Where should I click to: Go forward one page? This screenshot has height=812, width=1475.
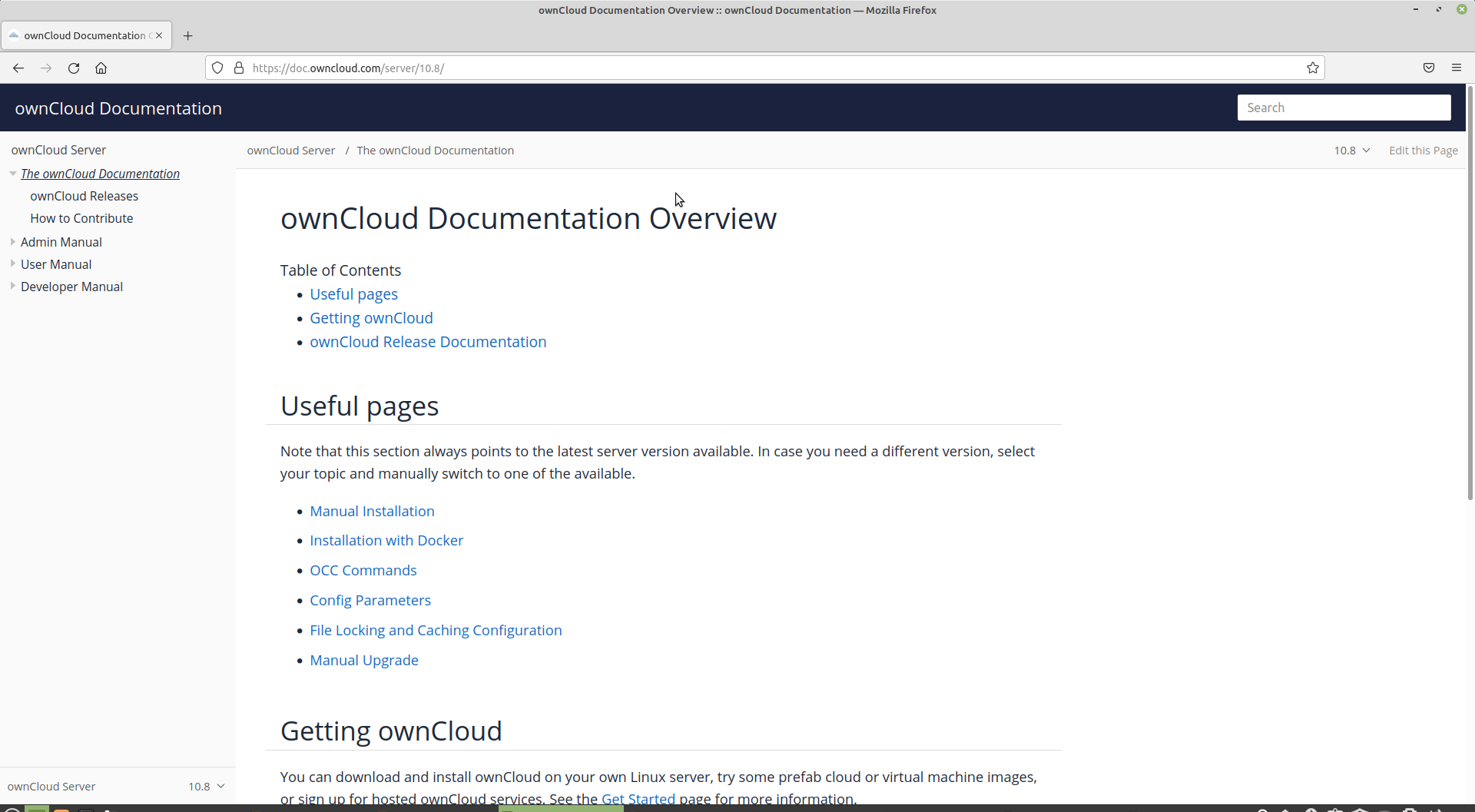45,68
